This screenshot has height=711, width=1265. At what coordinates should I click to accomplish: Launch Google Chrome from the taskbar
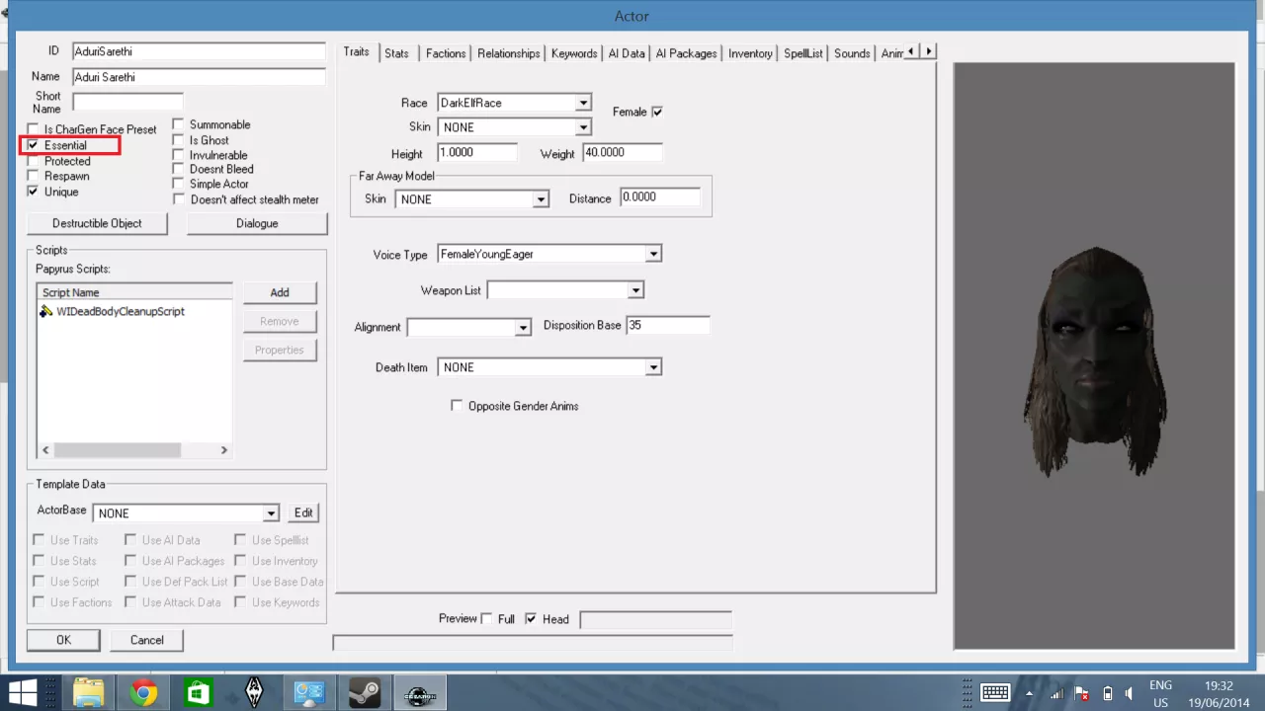(x=144, y=692)
